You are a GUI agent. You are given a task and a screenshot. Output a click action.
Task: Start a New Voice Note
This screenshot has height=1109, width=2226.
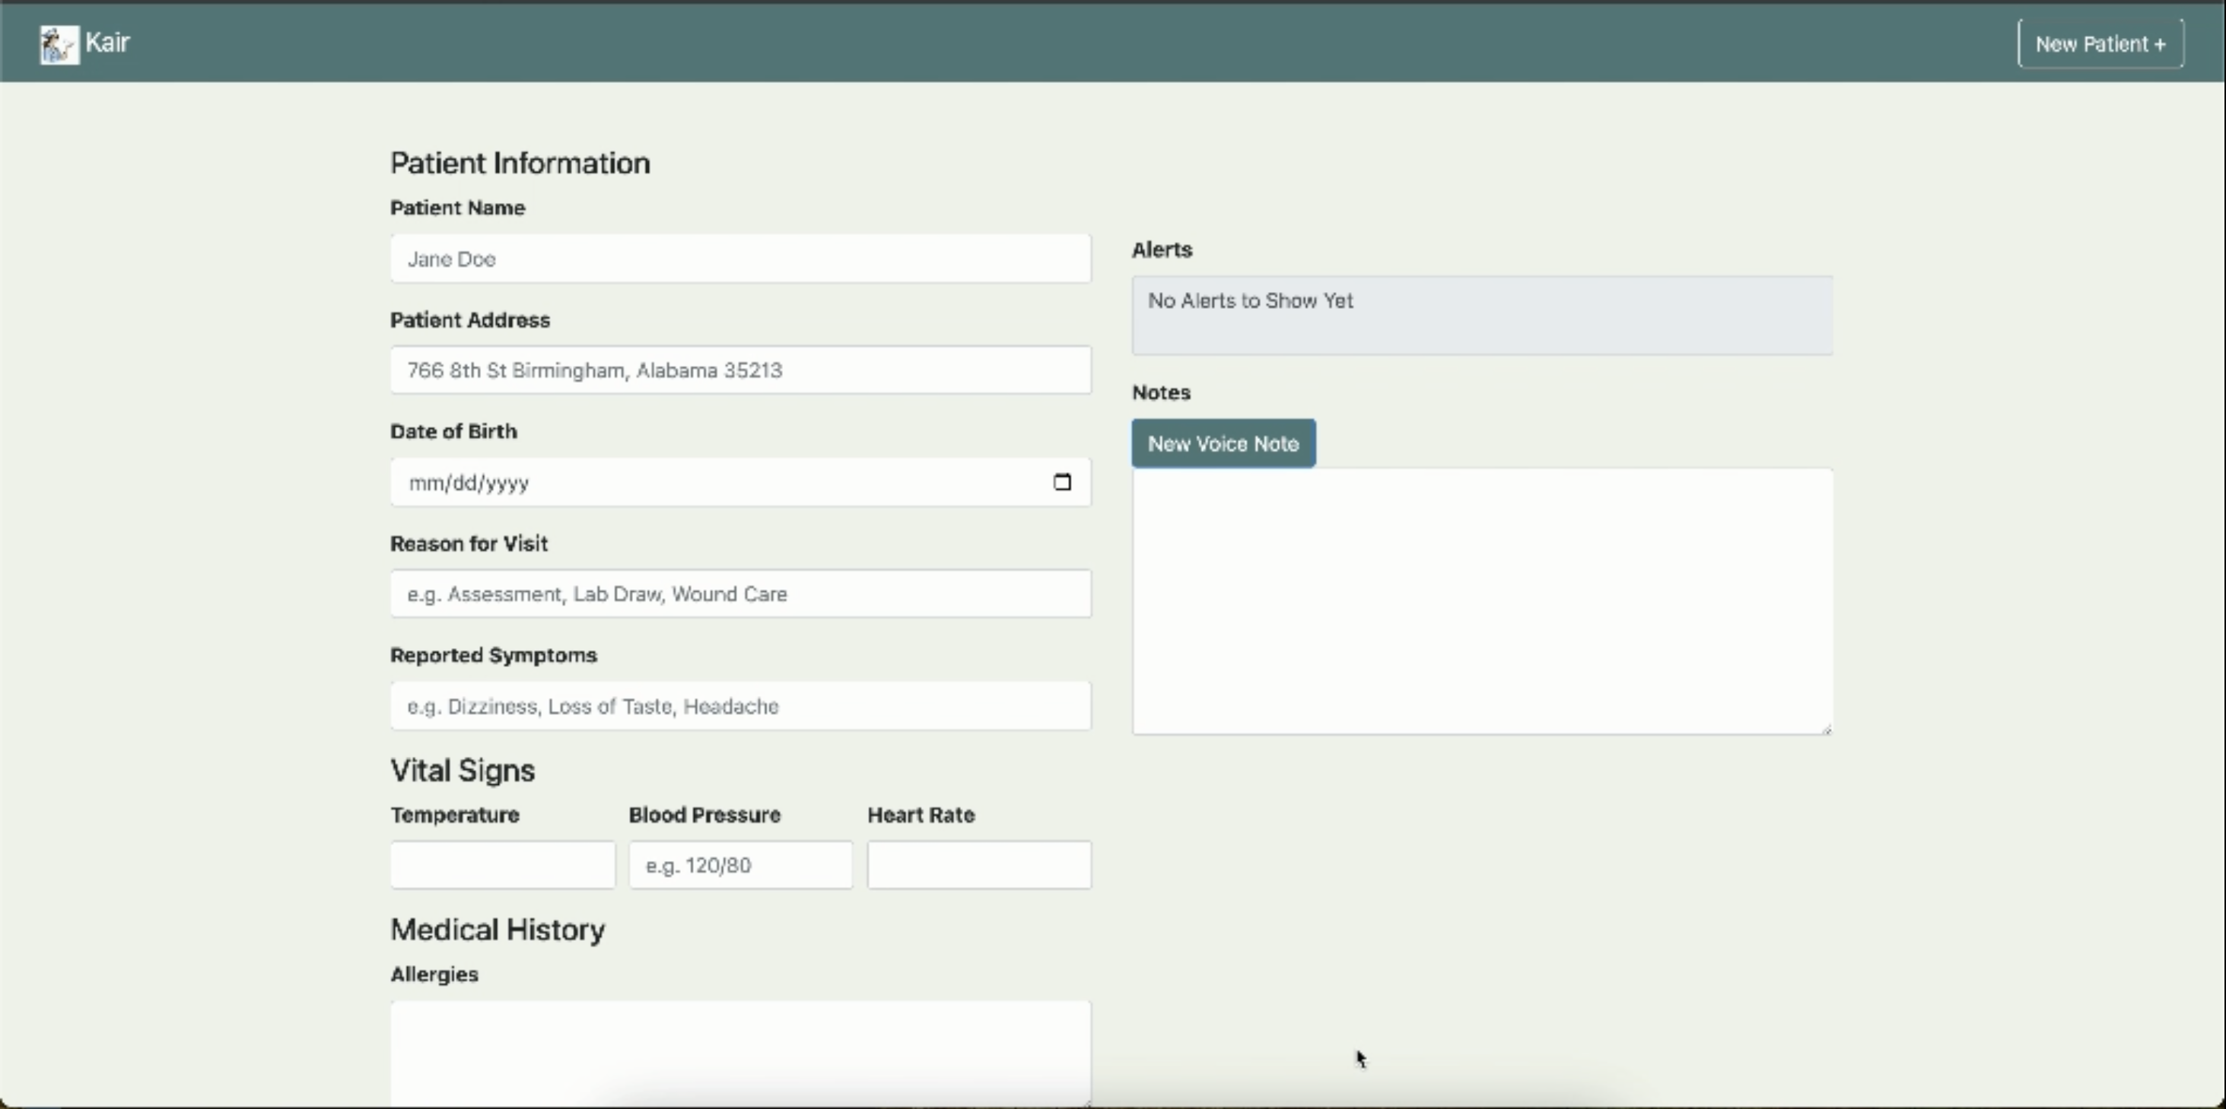pyautogui.click(x=1223, y=443)
